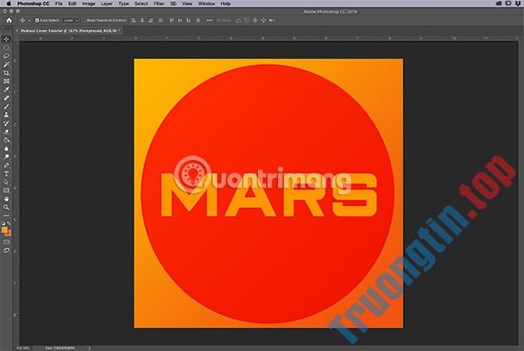This screenshot has width=524, height=351.
Task: Select the Lasso tool
Action: (6, 56)
